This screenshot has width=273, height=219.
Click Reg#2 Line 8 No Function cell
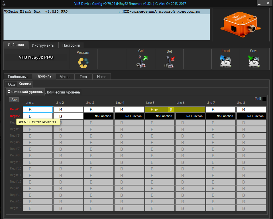point(251,116)
